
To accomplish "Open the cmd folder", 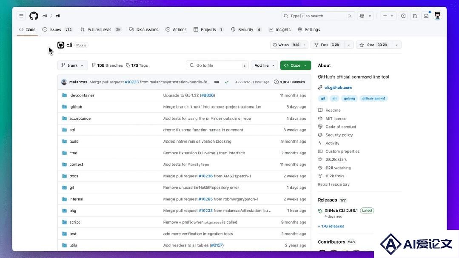I will coord(73,153).
